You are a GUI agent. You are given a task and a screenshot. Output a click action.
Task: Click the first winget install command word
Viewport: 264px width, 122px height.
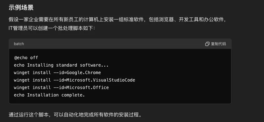coord(22,73)
